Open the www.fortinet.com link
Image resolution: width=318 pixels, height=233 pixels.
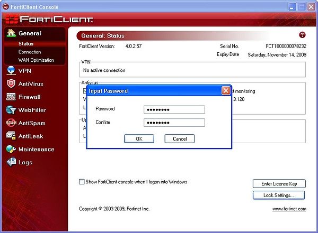(289, 209)
